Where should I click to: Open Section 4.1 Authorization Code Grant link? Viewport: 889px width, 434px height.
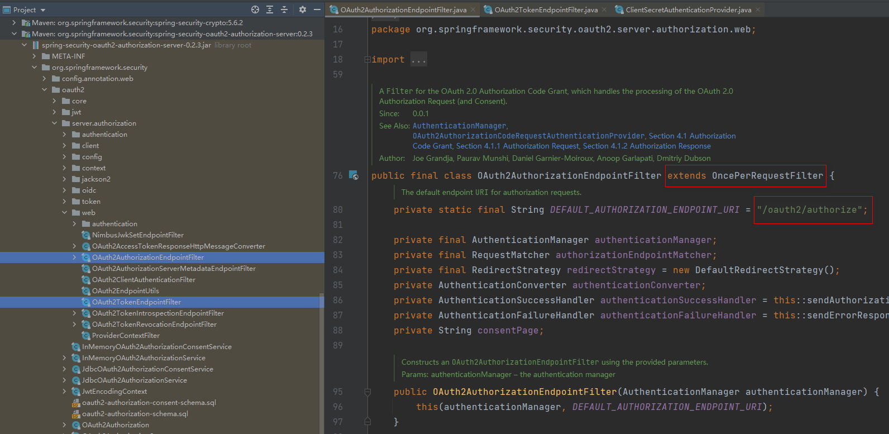click(692, 136)
